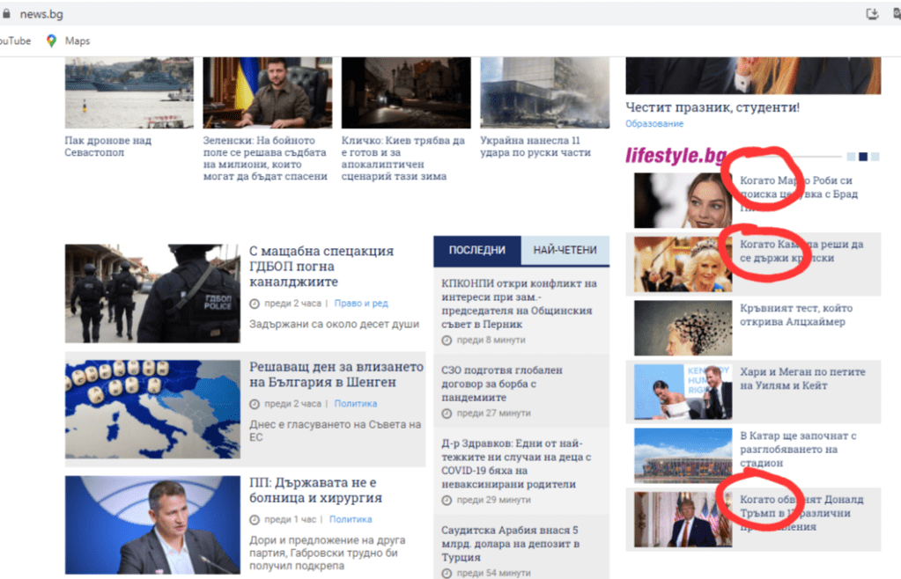Switch to the ПОСЛЕДНИ tab
This screenshot has height=579, width=901.
[x=476, y=251]
